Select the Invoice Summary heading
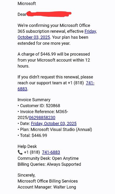115x194 pixels. click(x=34, y=100)
